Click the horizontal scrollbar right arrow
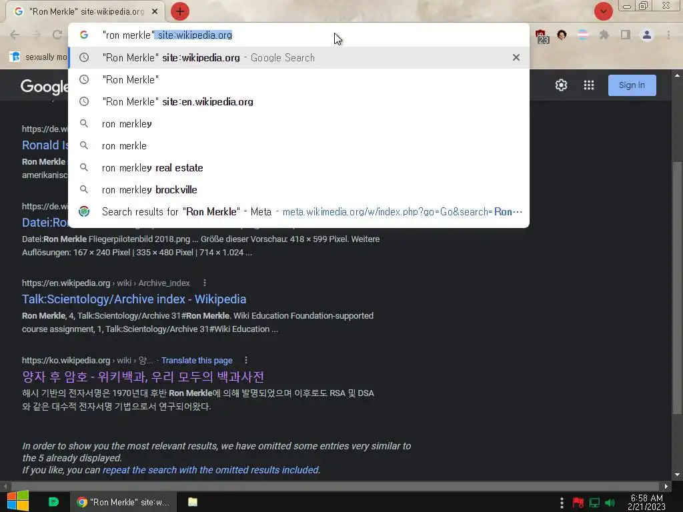 [666, 486]
